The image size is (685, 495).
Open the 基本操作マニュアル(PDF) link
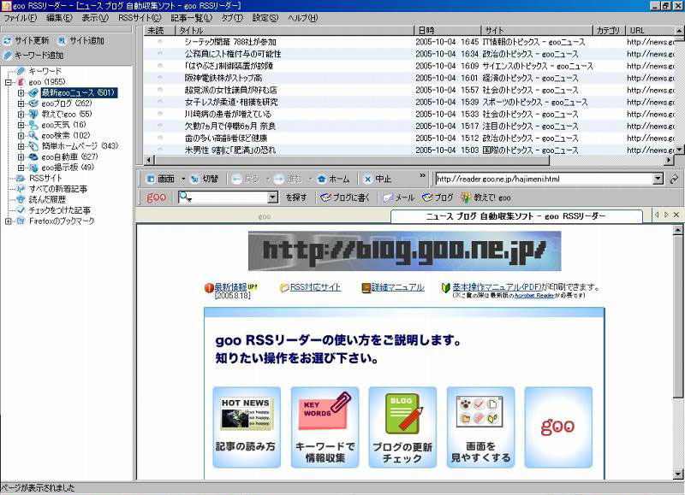pos(497,287)
